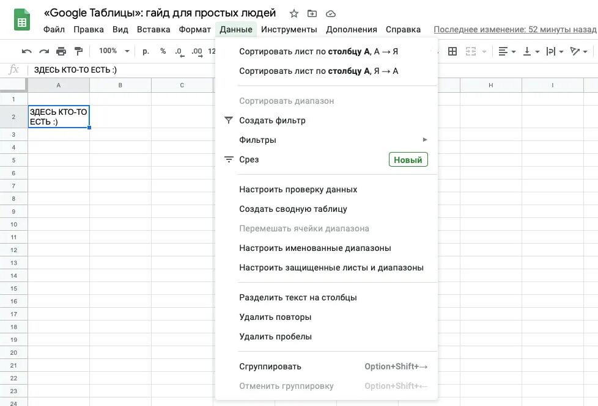598x406 pixels.
Task: Click the redo arrow icon
Action: click(x=43, y=51)
